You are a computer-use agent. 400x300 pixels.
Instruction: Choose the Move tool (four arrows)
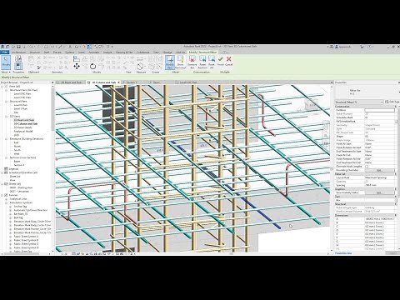tap(77, 66)
